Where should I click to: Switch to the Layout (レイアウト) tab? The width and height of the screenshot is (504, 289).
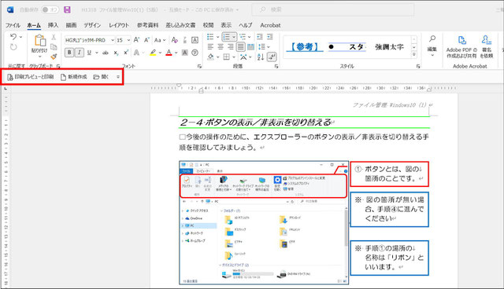click(x=119, y=25)
